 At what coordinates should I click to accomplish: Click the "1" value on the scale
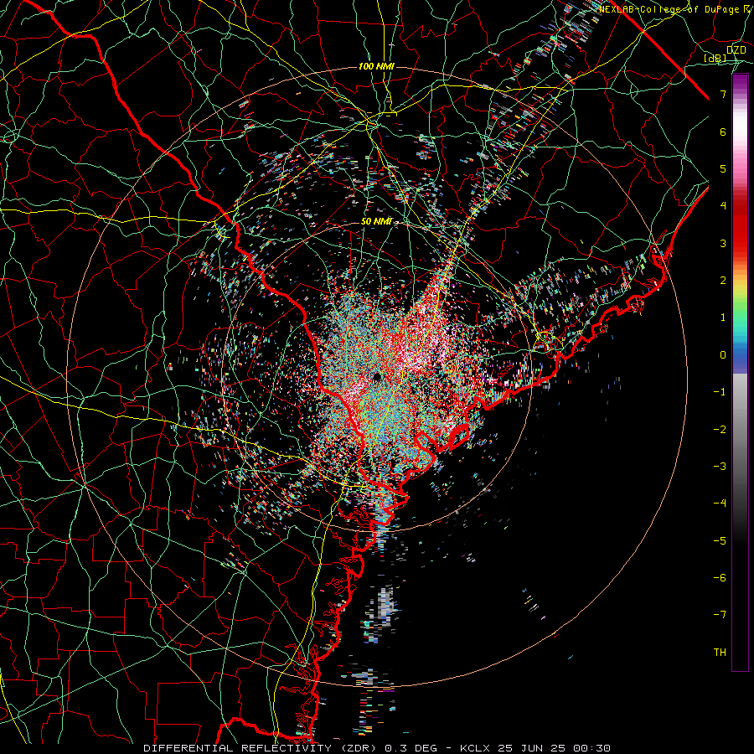pos(723,318)
